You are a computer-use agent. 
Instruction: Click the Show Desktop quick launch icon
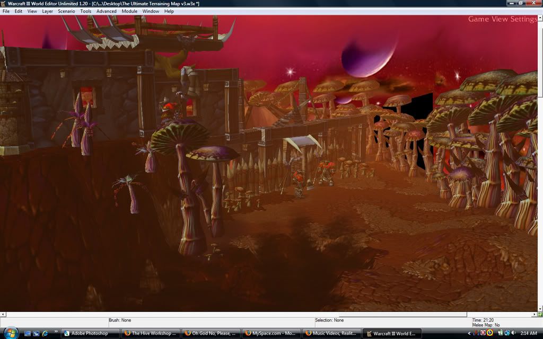click(28, 334)
